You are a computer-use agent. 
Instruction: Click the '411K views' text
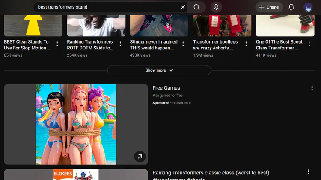click(x=266, y=55)
